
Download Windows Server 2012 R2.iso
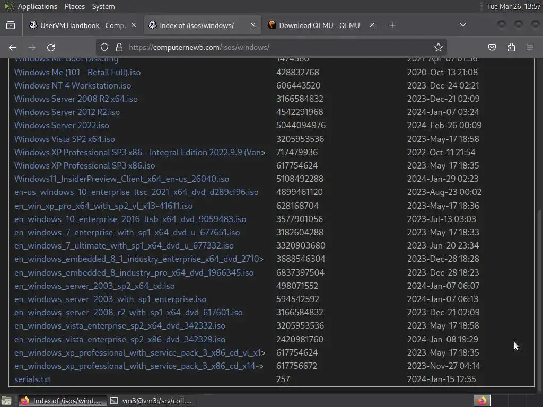point(67,112)
